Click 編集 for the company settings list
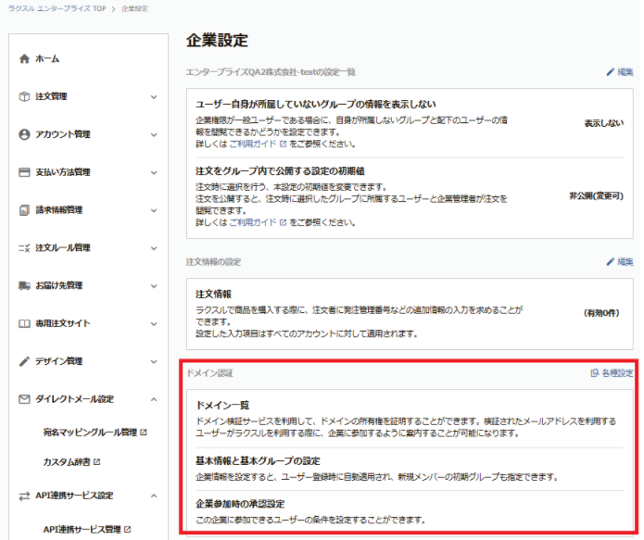This screenshot has height=540, width=644. [625, 72]
